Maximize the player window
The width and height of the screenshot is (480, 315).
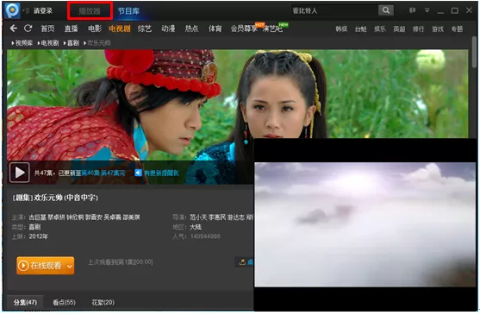[455, 10]
